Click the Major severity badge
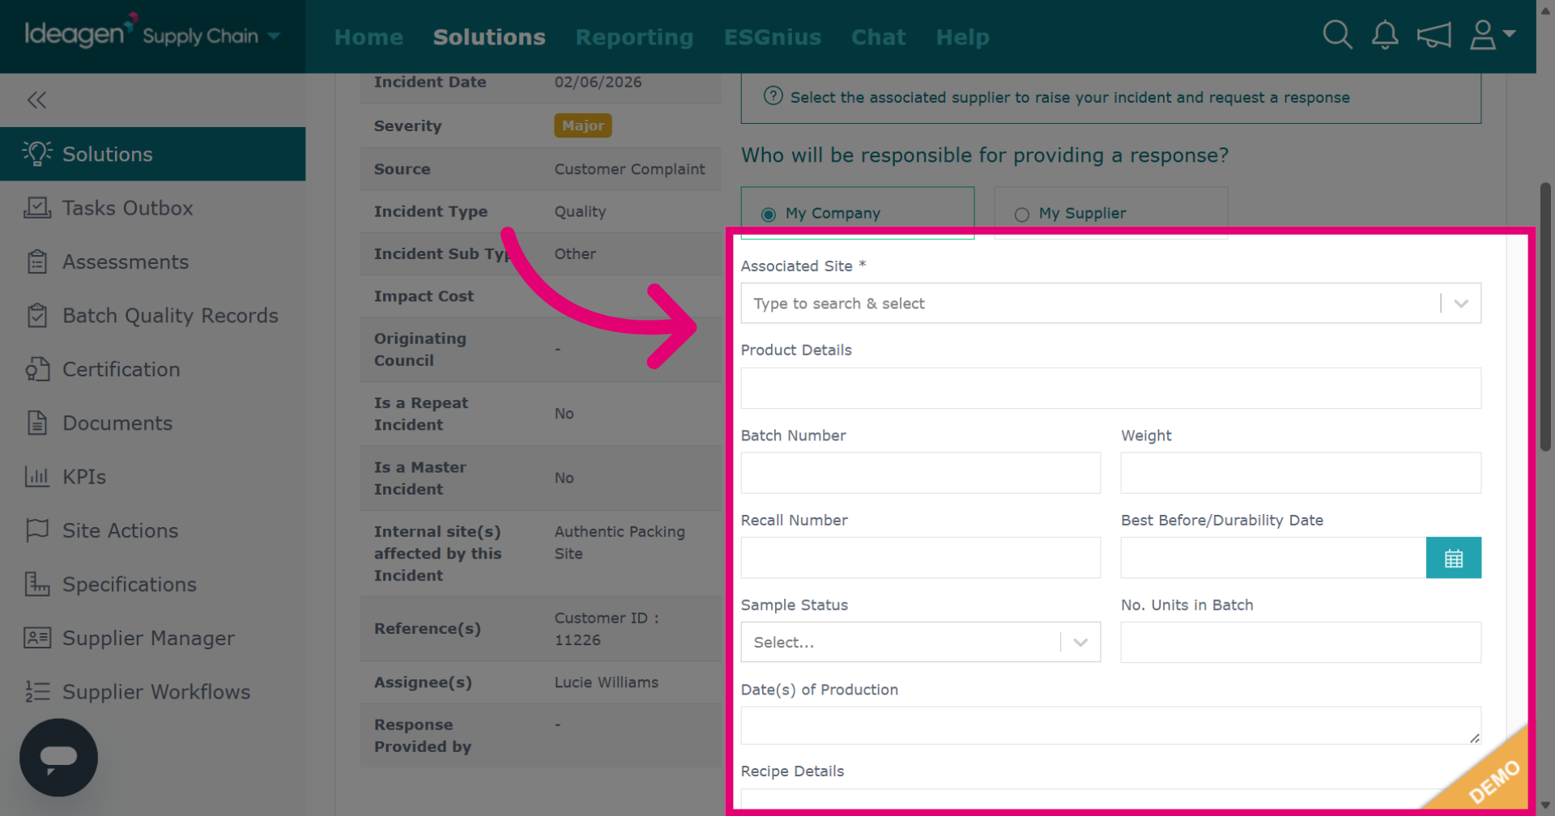 (x=583, y=125)
